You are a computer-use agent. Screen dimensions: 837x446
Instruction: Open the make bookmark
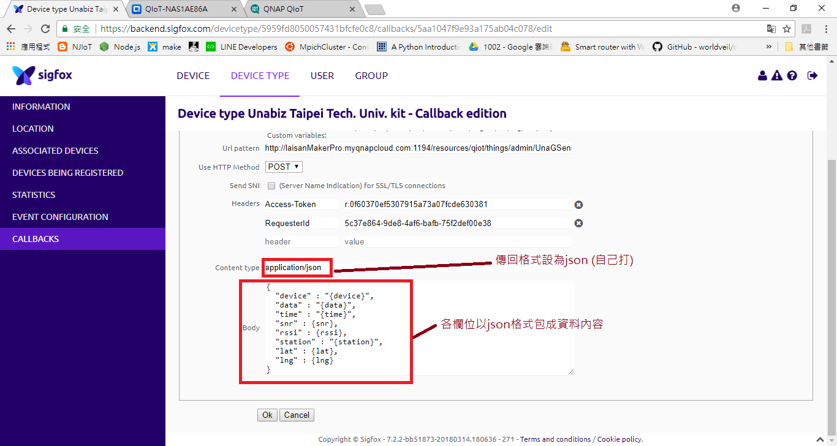(165, 47)
